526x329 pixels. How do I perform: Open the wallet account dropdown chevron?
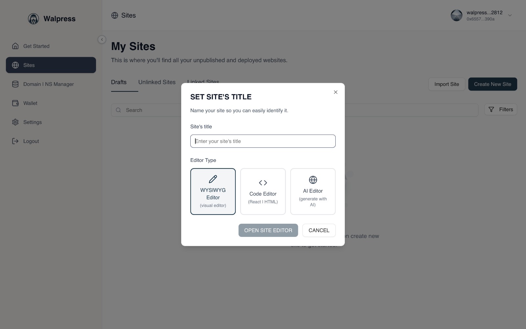[x=510, y=15]
